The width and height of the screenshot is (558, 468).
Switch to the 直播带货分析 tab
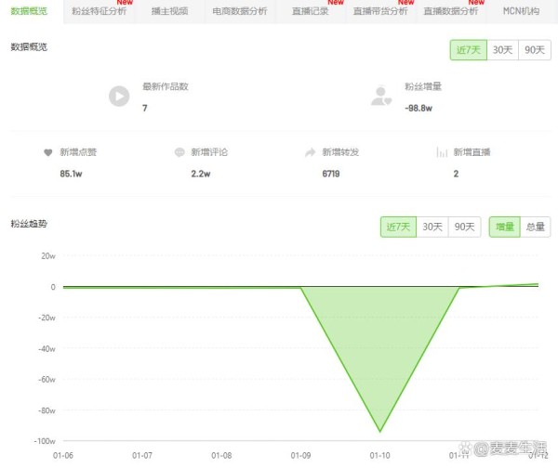pos(380,11)
